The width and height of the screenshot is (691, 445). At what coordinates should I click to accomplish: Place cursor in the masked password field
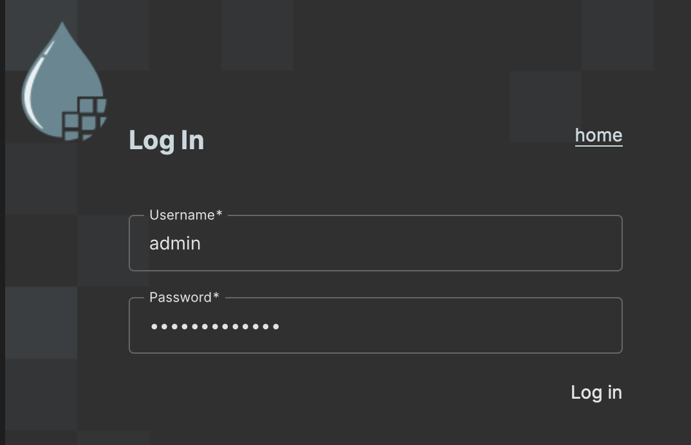pyautogui.click(x=376, y=325)
